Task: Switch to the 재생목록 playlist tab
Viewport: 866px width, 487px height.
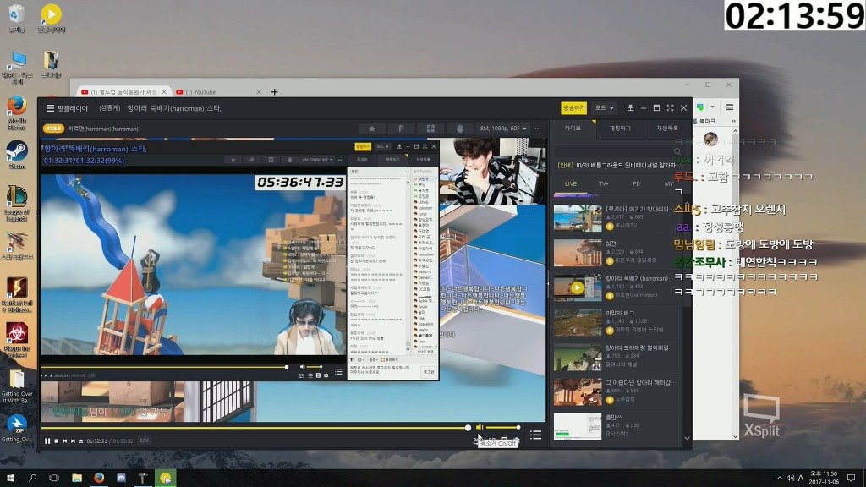Action: [x=667, y=129]
